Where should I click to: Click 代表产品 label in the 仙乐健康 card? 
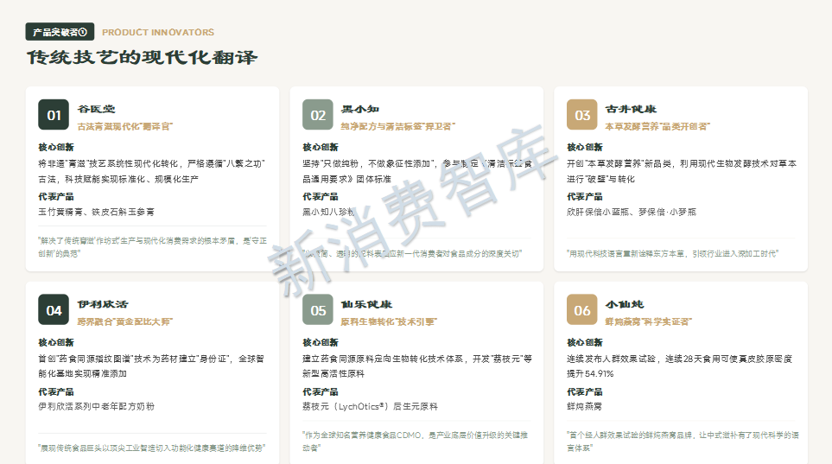320,391
